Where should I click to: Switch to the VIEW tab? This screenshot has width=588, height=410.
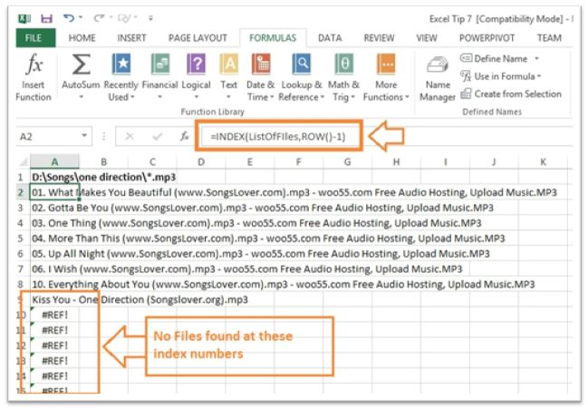coord(427,38)
